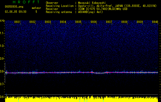The image size is (161, 102).
Task: Click the 0932 time marker
Action: (x=33, y=22)
